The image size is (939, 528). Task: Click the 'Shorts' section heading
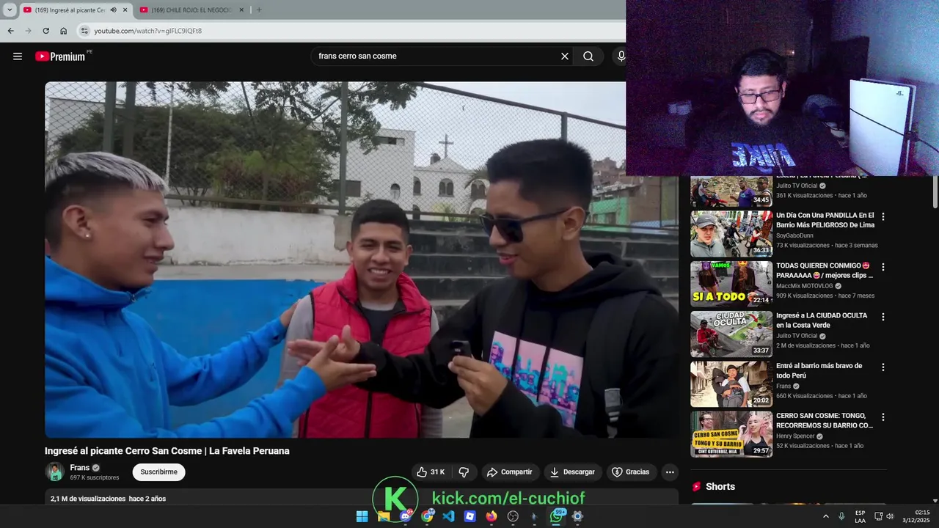[x=720, y=487]
